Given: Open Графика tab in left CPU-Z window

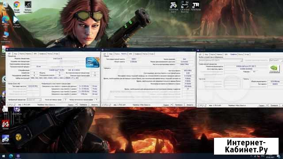Looking at the screenshot, I should [42, 54].
